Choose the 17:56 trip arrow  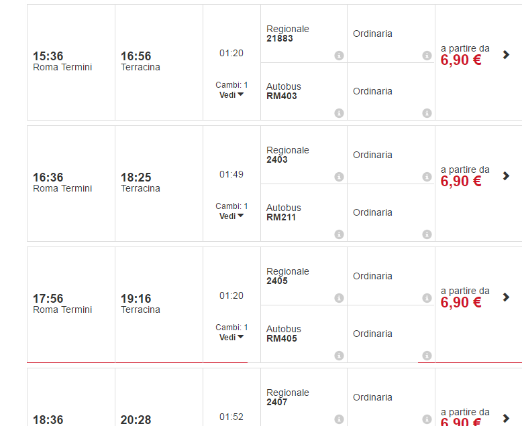(507, 297)
